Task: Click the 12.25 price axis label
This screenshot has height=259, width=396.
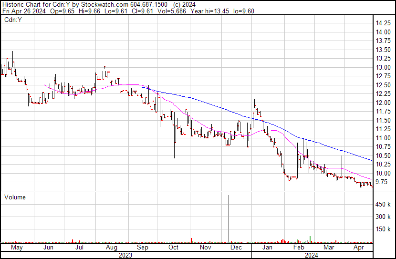Action: point(383,94)
